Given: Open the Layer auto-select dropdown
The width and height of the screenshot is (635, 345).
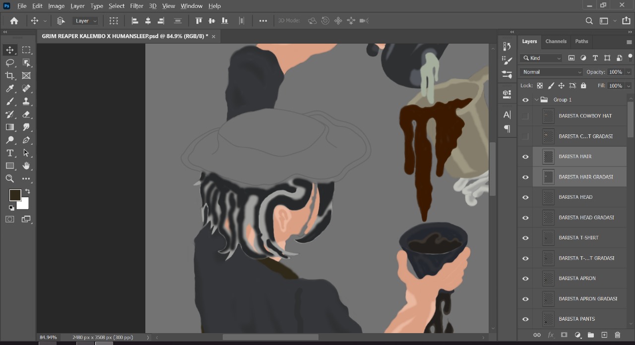Looking at the screenshot, I should click(85, 21).
